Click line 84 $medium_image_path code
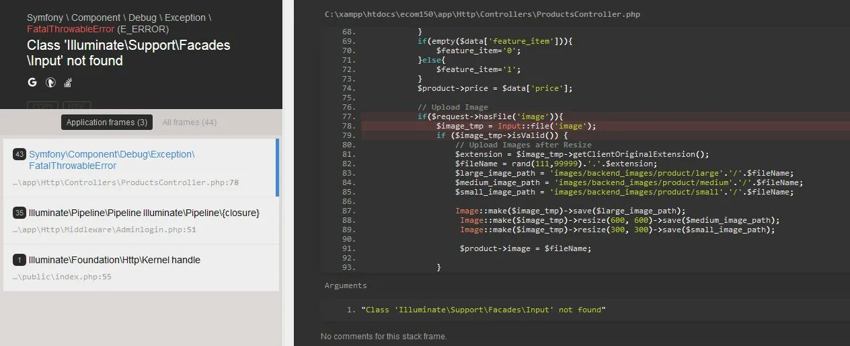Viewport: 850px width, 346px height. (x=629, y=182)
